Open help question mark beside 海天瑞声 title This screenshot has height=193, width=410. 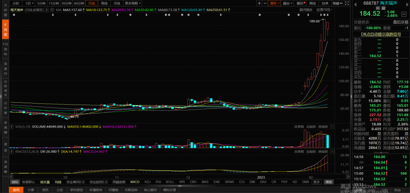pyautogui.click(x=46, y=10)
